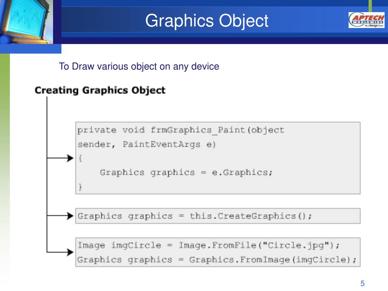Click the heading "Creating Graphics Object"
The image size is (388, 291).
[100, 90]
